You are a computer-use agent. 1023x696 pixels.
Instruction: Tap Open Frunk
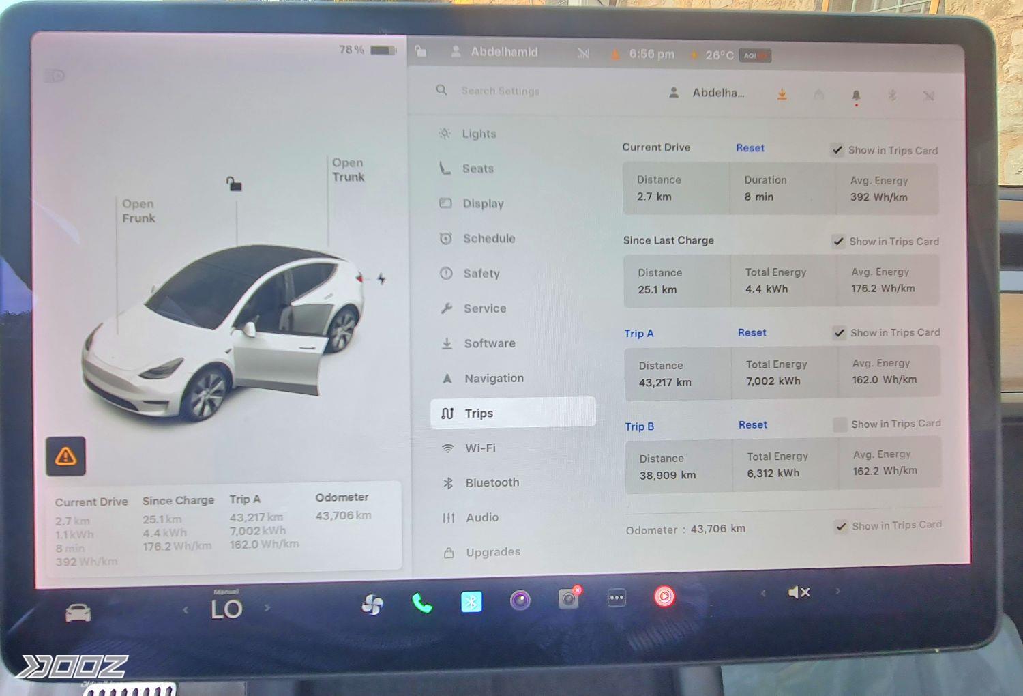click(x=138, y=211)
